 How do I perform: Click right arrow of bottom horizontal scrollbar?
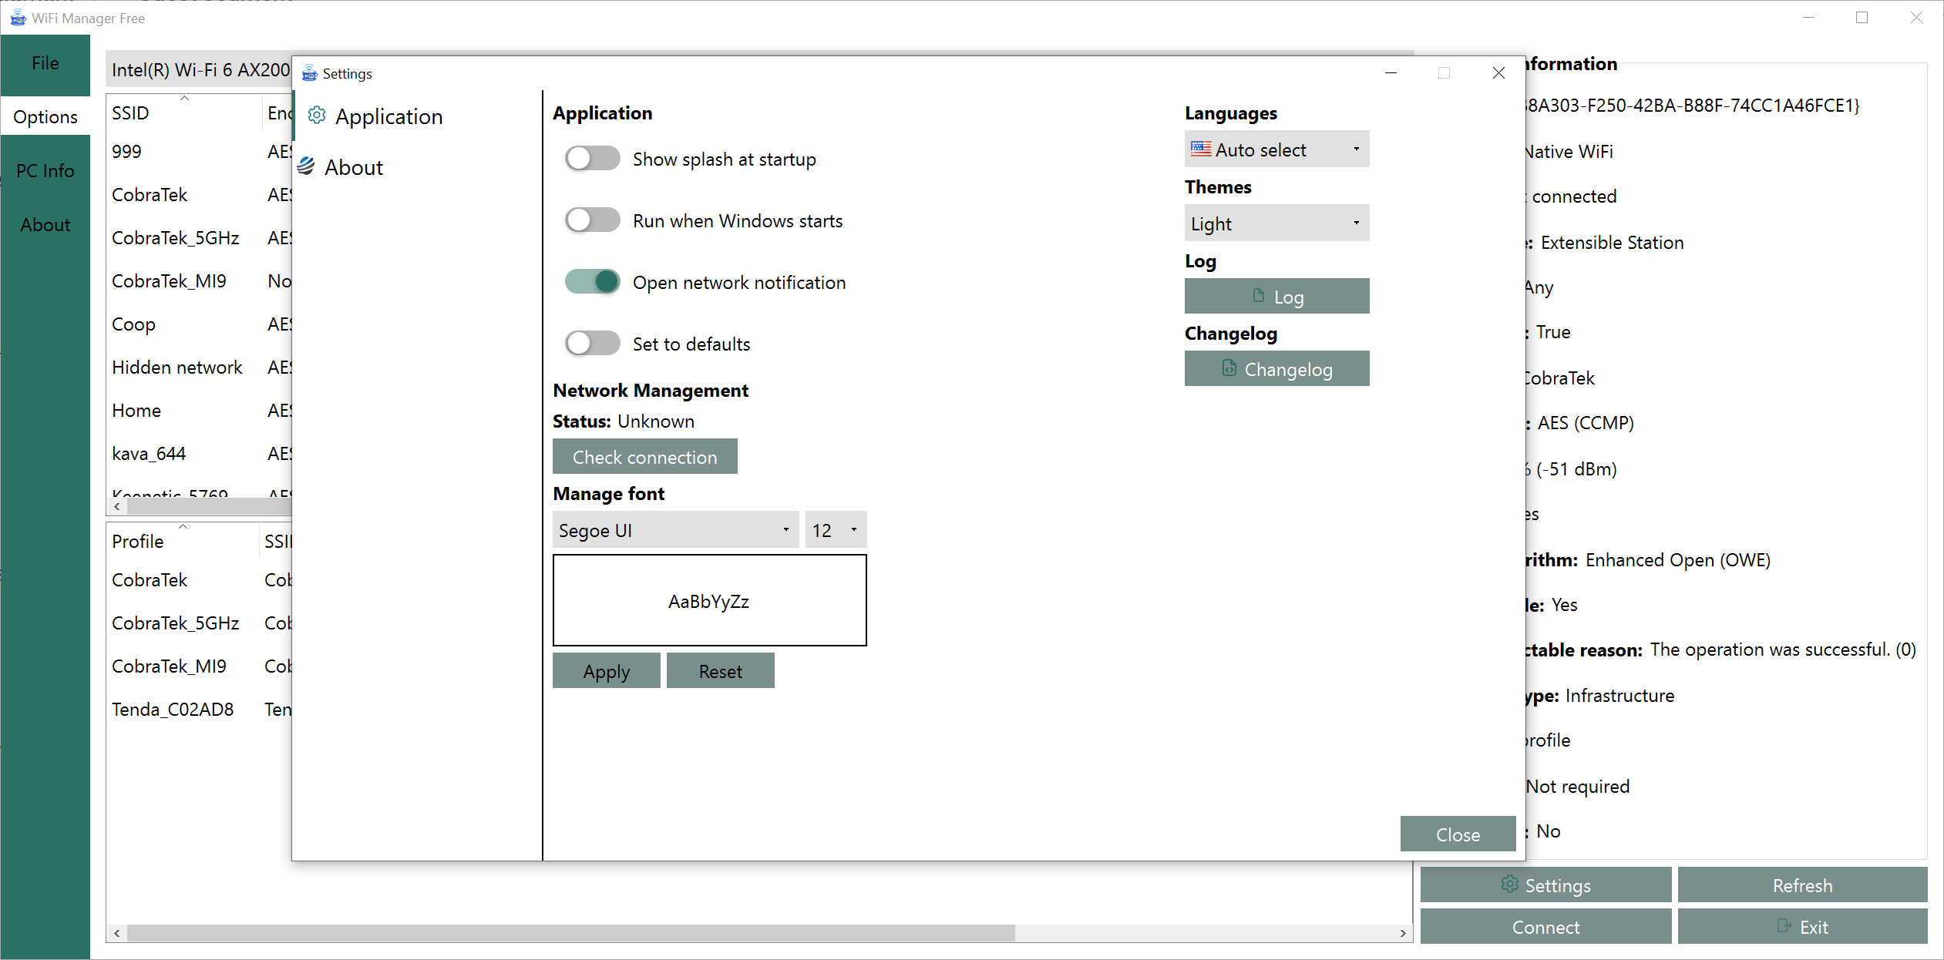point(1403,932)
